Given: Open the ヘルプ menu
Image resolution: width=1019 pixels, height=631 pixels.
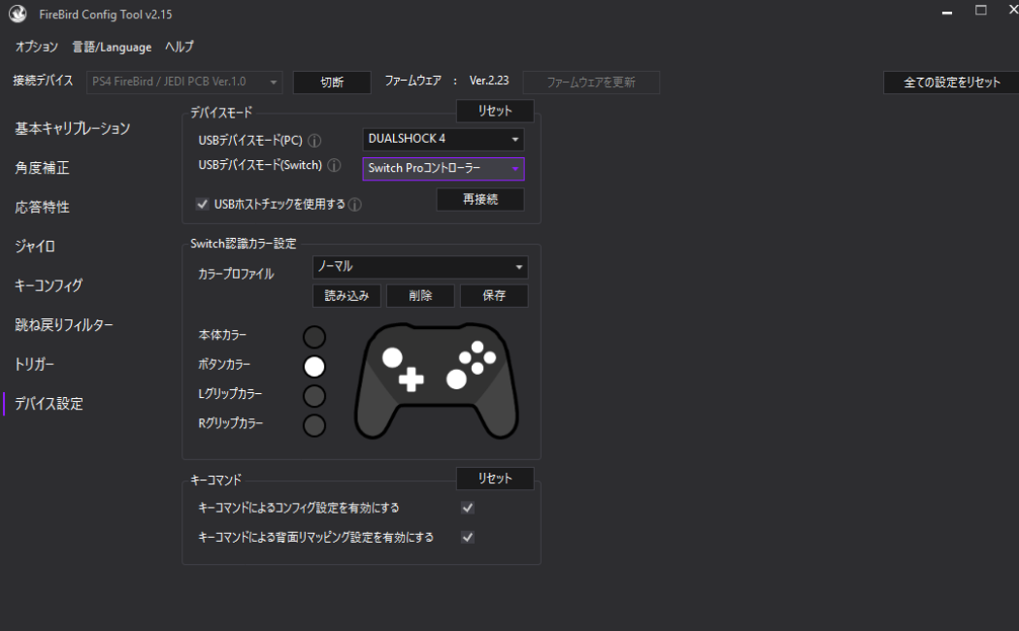Looking at the screenshot, I should click(179, 47).
